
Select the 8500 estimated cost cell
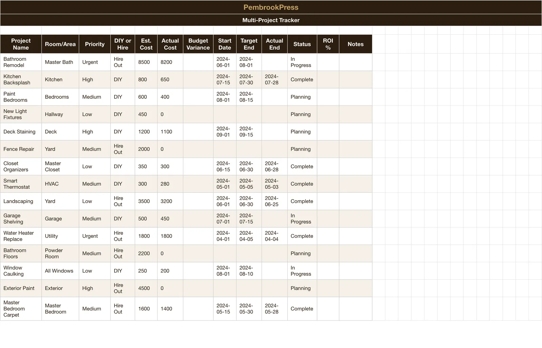pos(146,62)
